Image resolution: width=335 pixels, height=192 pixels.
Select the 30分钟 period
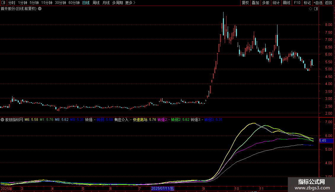click(x=60, y=3)
